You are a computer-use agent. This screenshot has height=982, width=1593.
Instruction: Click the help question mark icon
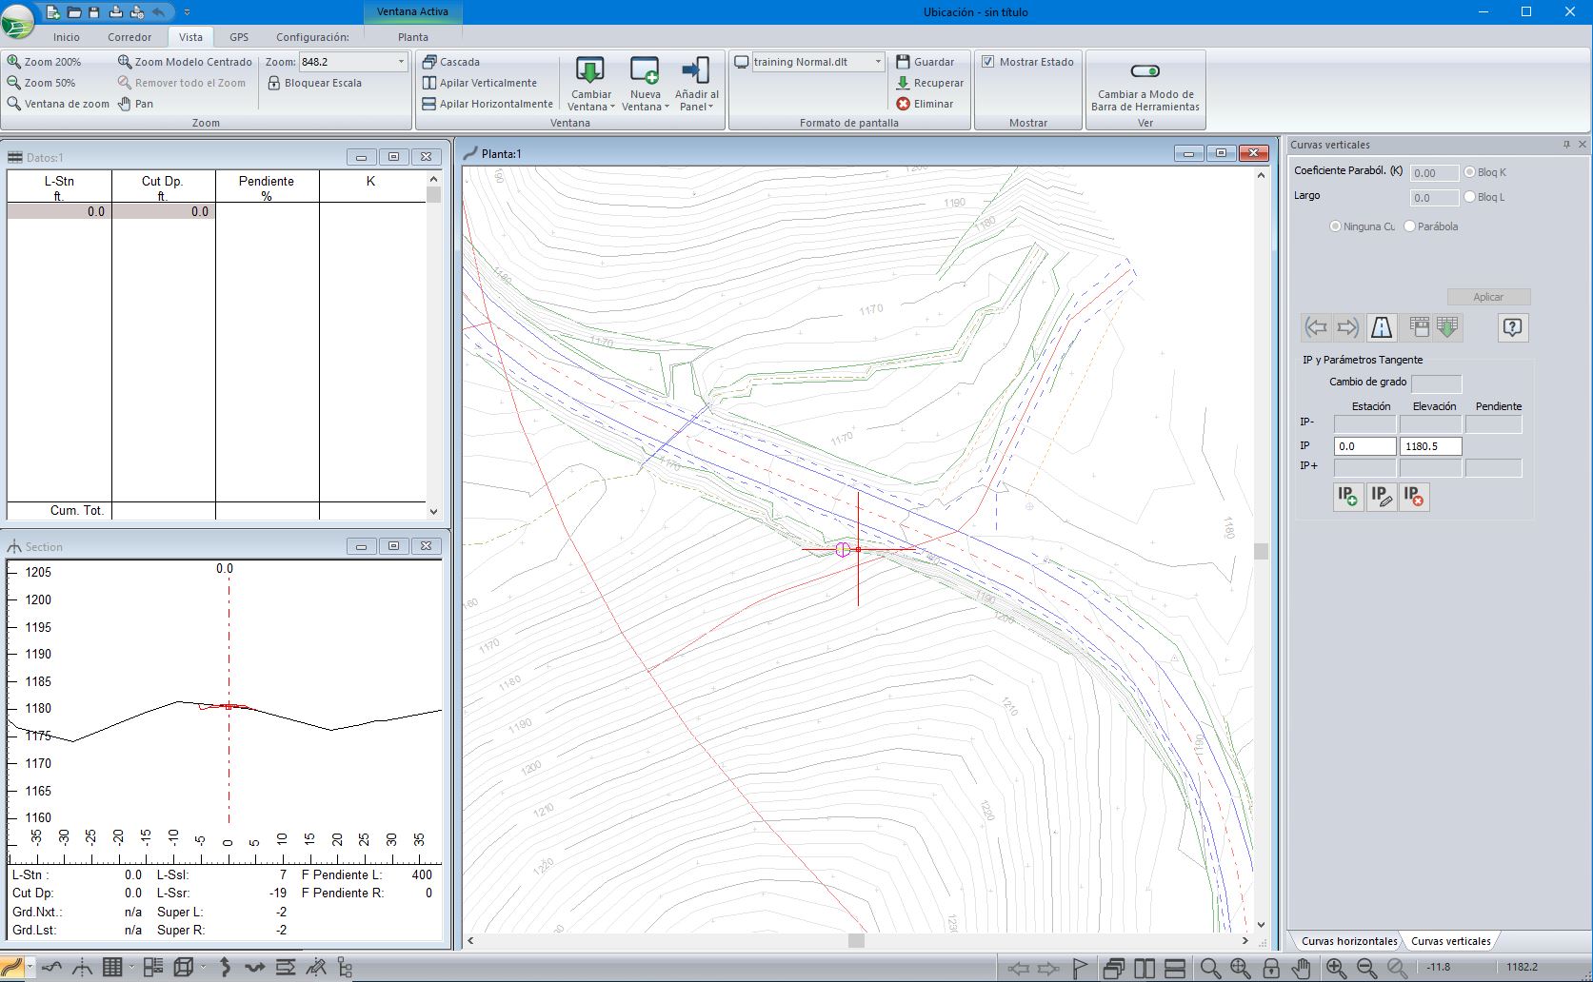click(x=1512, y=327)
